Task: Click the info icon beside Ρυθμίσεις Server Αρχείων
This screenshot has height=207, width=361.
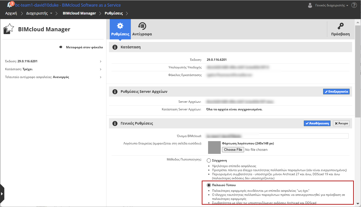Action: pos(115,92)
